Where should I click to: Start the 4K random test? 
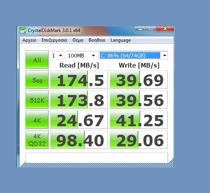coord(37,120)
